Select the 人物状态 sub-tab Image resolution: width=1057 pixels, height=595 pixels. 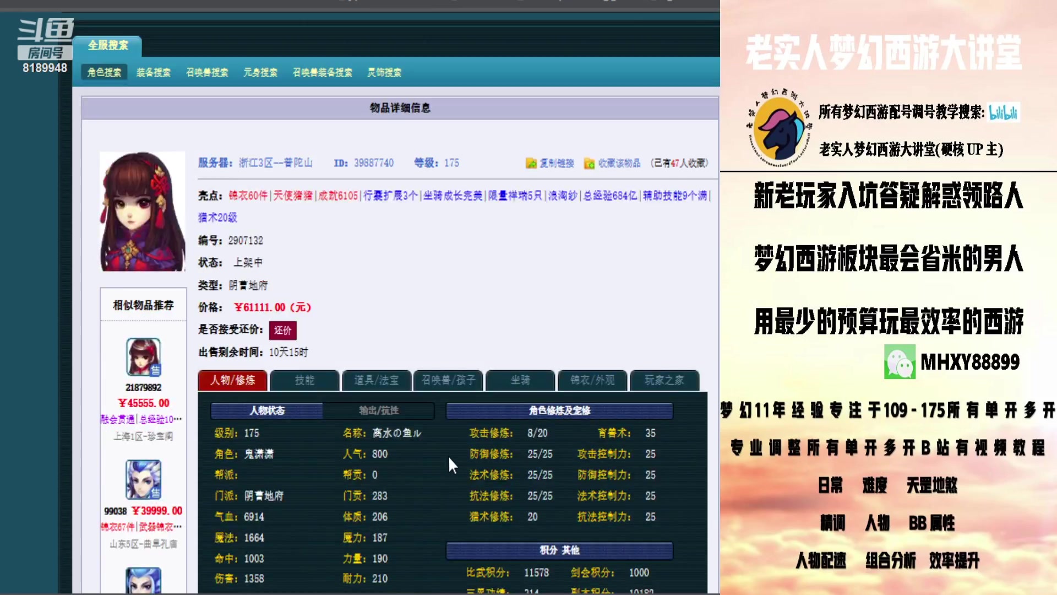coord(267,410)
